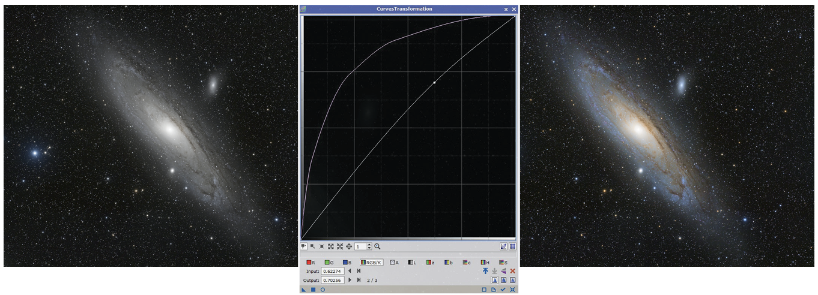Click the new instance triangle icon
This screenshot has width=818, height=295.
point(304,290)
